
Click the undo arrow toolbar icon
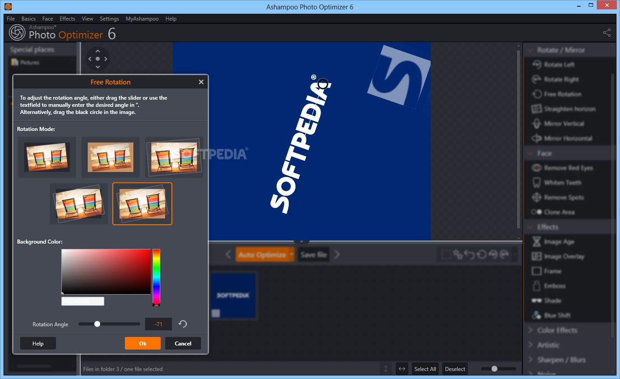pos(469,254)
